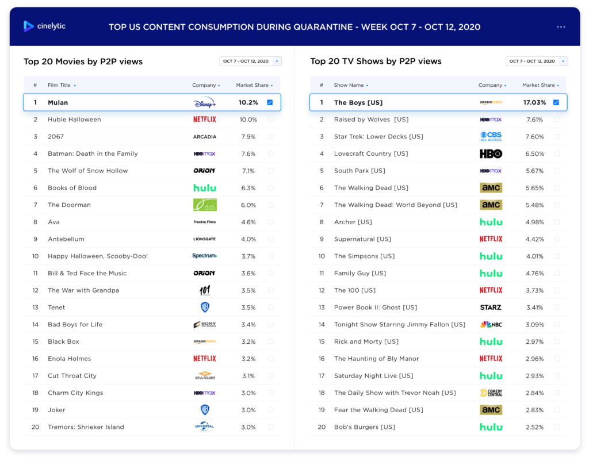Click the Cut Throat City title
589x457 pixels.
coord(72,375)
